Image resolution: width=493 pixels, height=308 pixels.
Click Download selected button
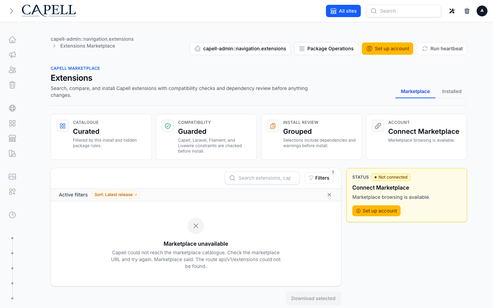(313, 298)
